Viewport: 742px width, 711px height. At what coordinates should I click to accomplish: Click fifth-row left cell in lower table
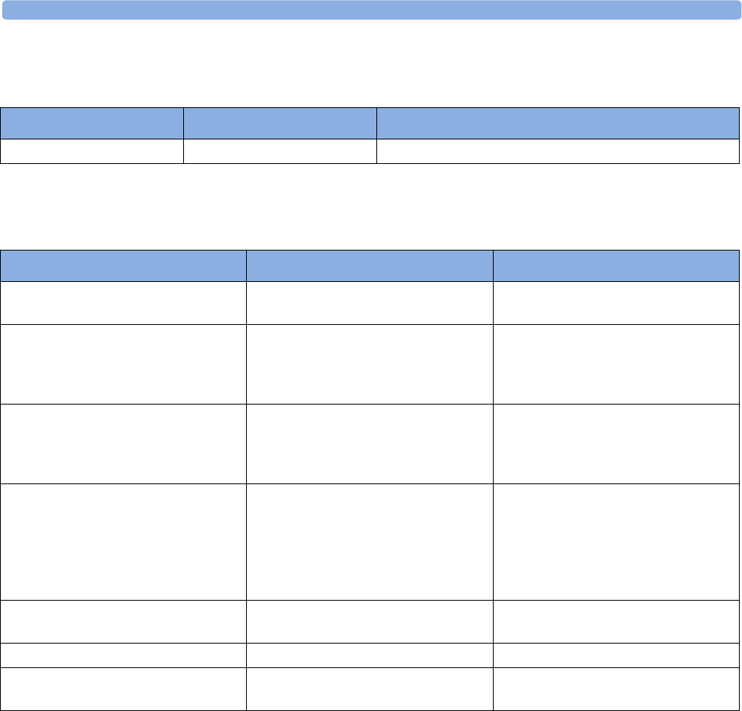(123, 621)
